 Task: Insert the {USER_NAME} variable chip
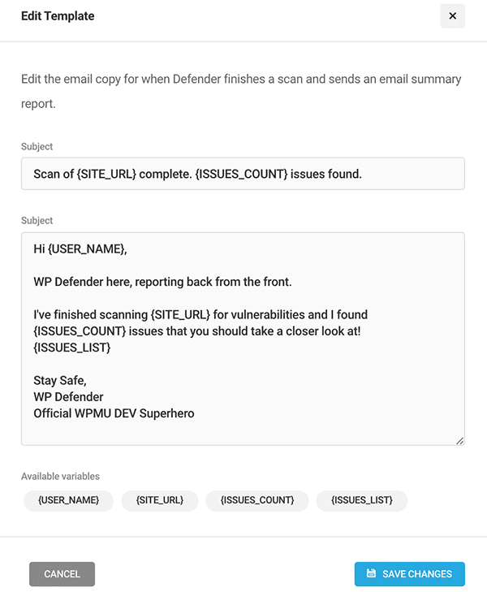click(68, 500)
